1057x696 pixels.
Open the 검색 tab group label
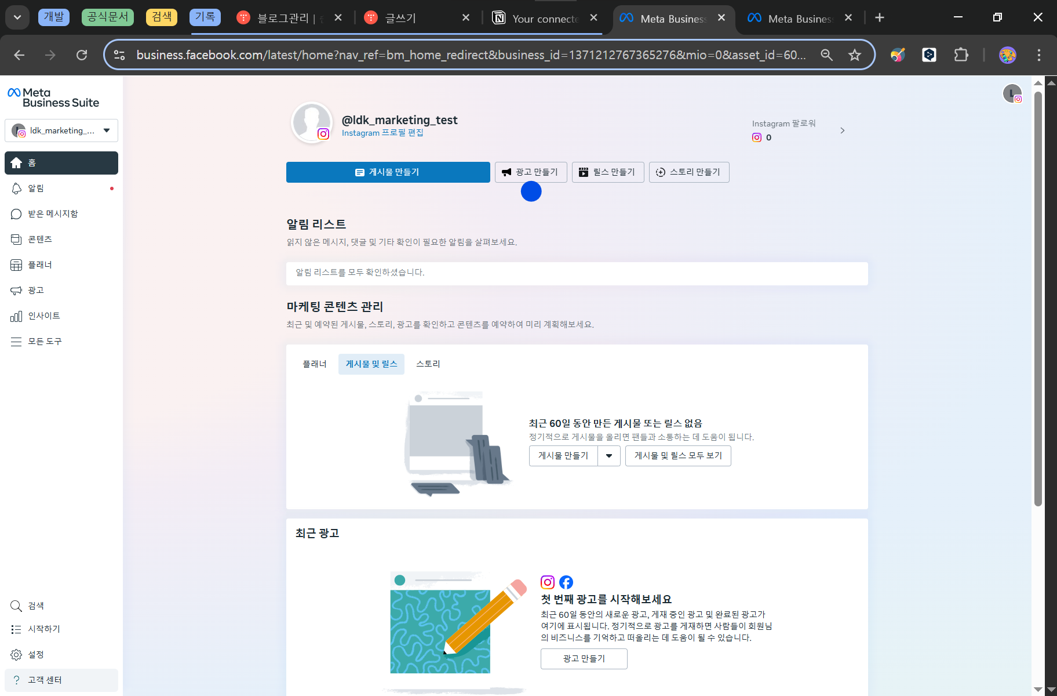click(x=162, y=17)
